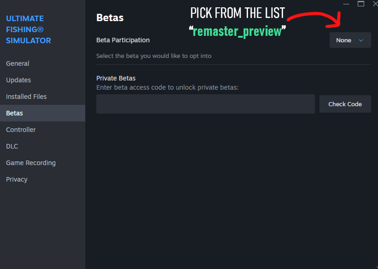Screen dimensions: 378x269
Task: Click the Beta Participation label
Action: tap(123, 40)
